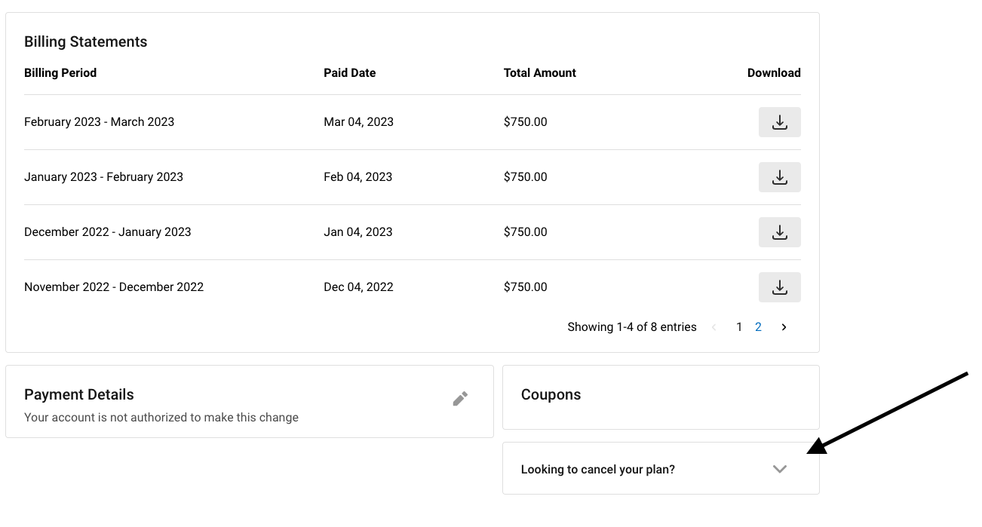Go to next page of billing statements

784,327
